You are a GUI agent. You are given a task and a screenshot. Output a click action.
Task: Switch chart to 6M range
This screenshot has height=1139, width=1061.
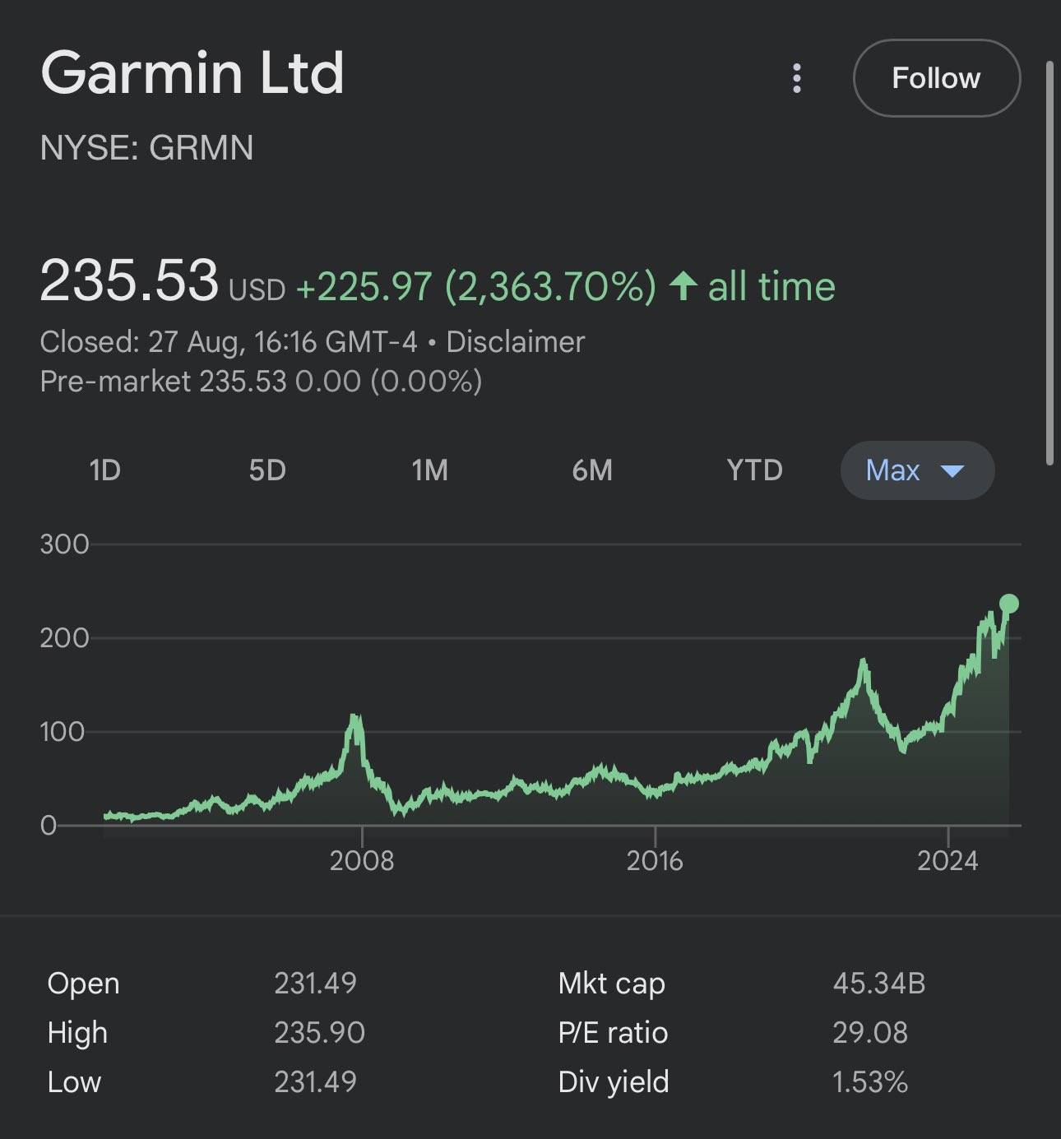click(592, 470)
